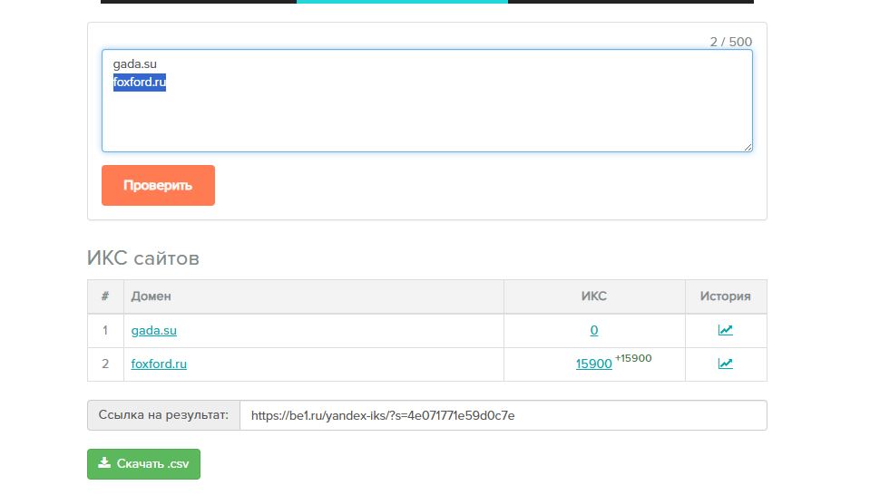Click the ИКС column header
Viewport: 870px width, 495px height.
tap(594, 296)
